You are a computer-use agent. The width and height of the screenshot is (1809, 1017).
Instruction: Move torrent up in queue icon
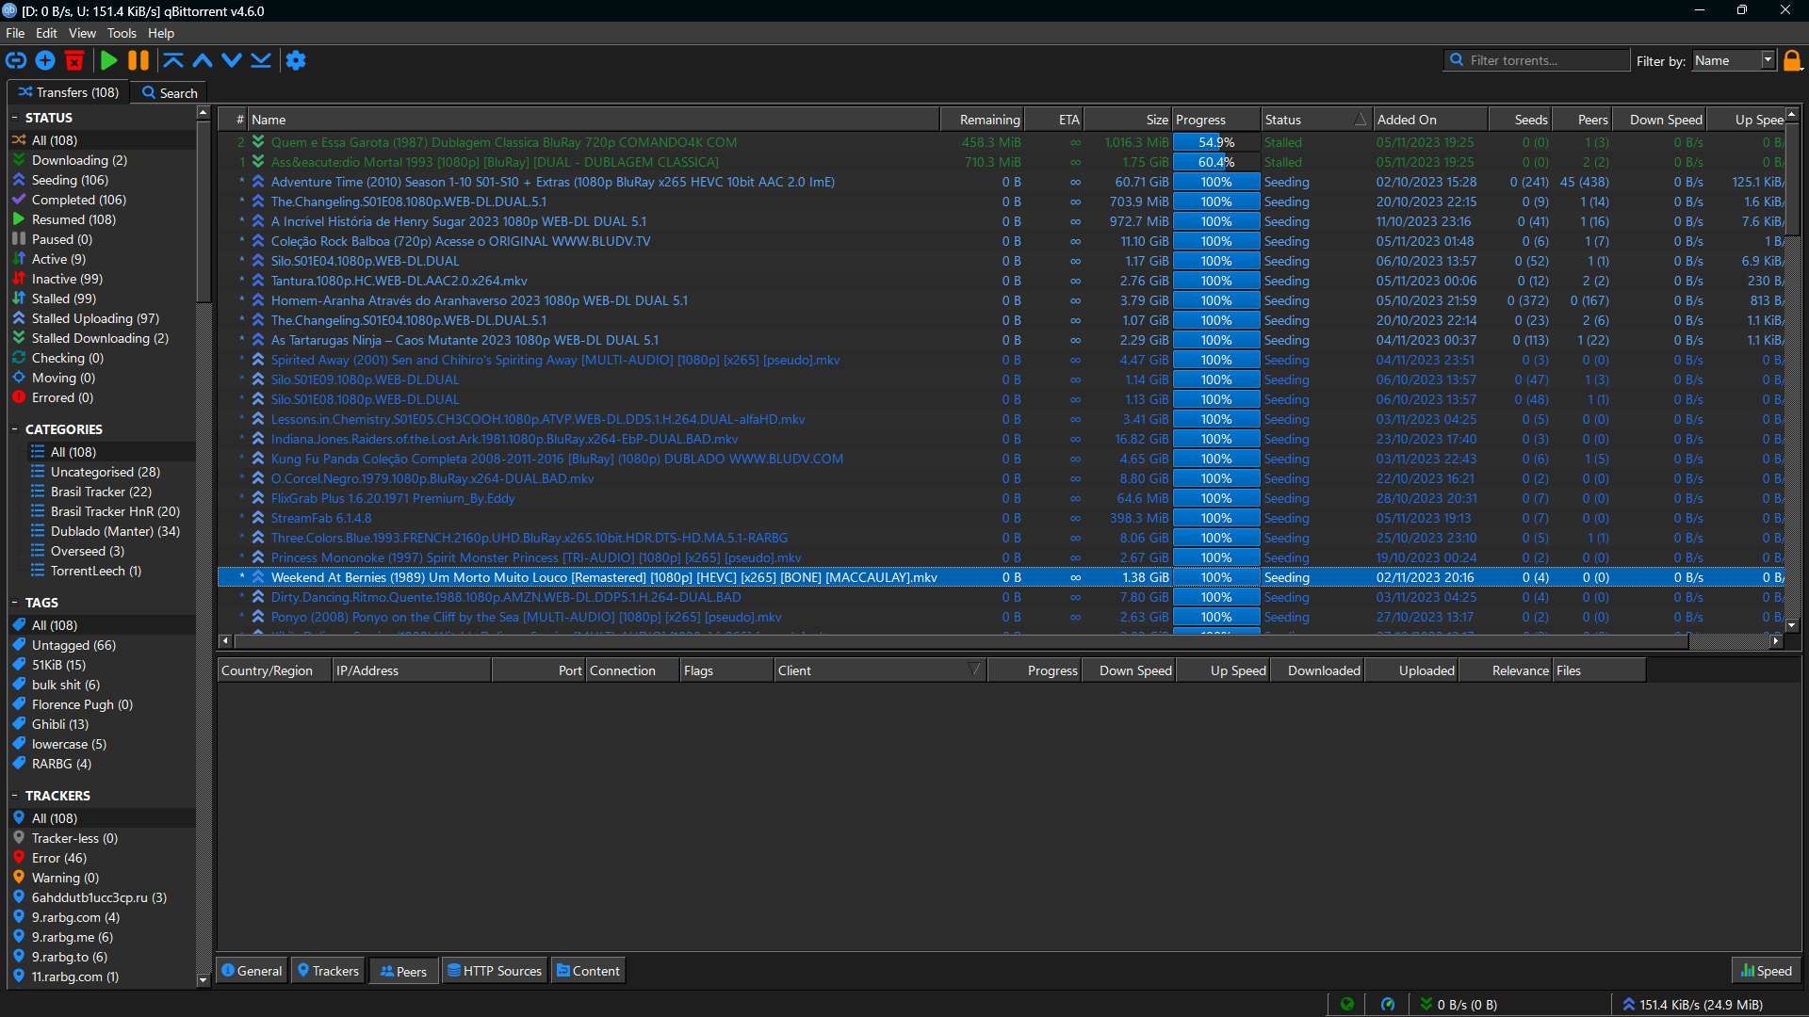tap(203, 60)
